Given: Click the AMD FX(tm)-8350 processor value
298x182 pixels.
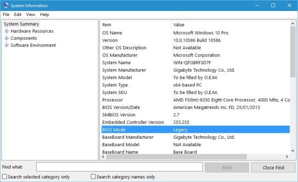Looking at the screenshot, I should 231,100.
